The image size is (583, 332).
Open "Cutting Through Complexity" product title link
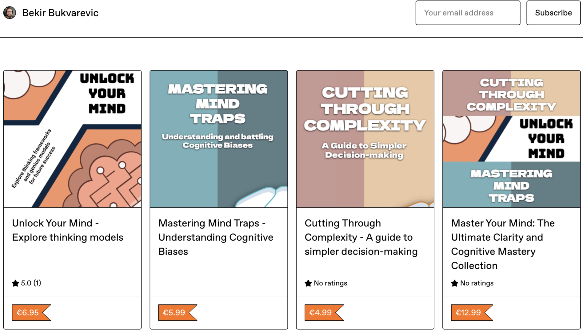(361, 237)
